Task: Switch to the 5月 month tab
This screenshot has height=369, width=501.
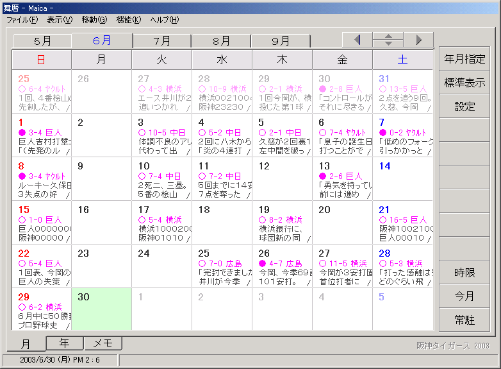Action: coord(42,41)
